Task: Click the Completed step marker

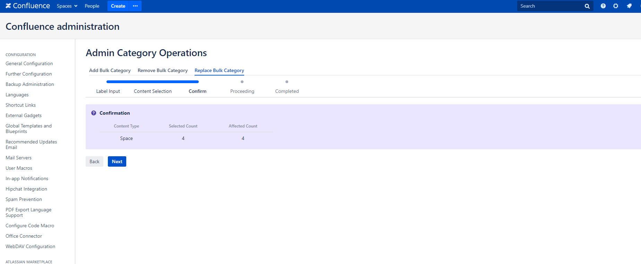Action: click(287, 82)
